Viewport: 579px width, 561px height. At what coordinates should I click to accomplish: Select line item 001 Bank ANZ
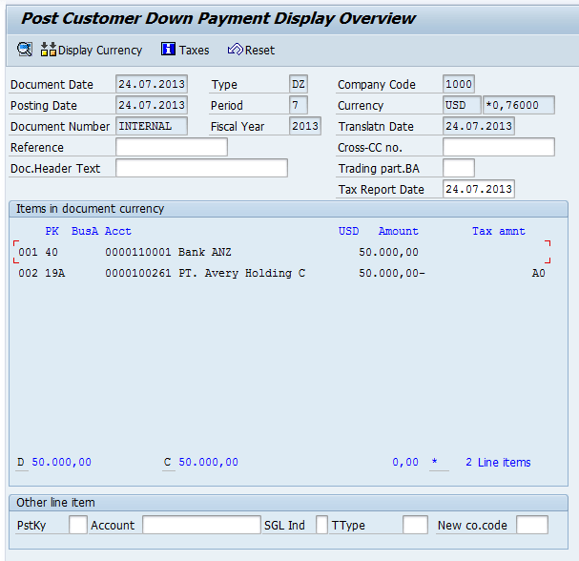tap(205, 253)
